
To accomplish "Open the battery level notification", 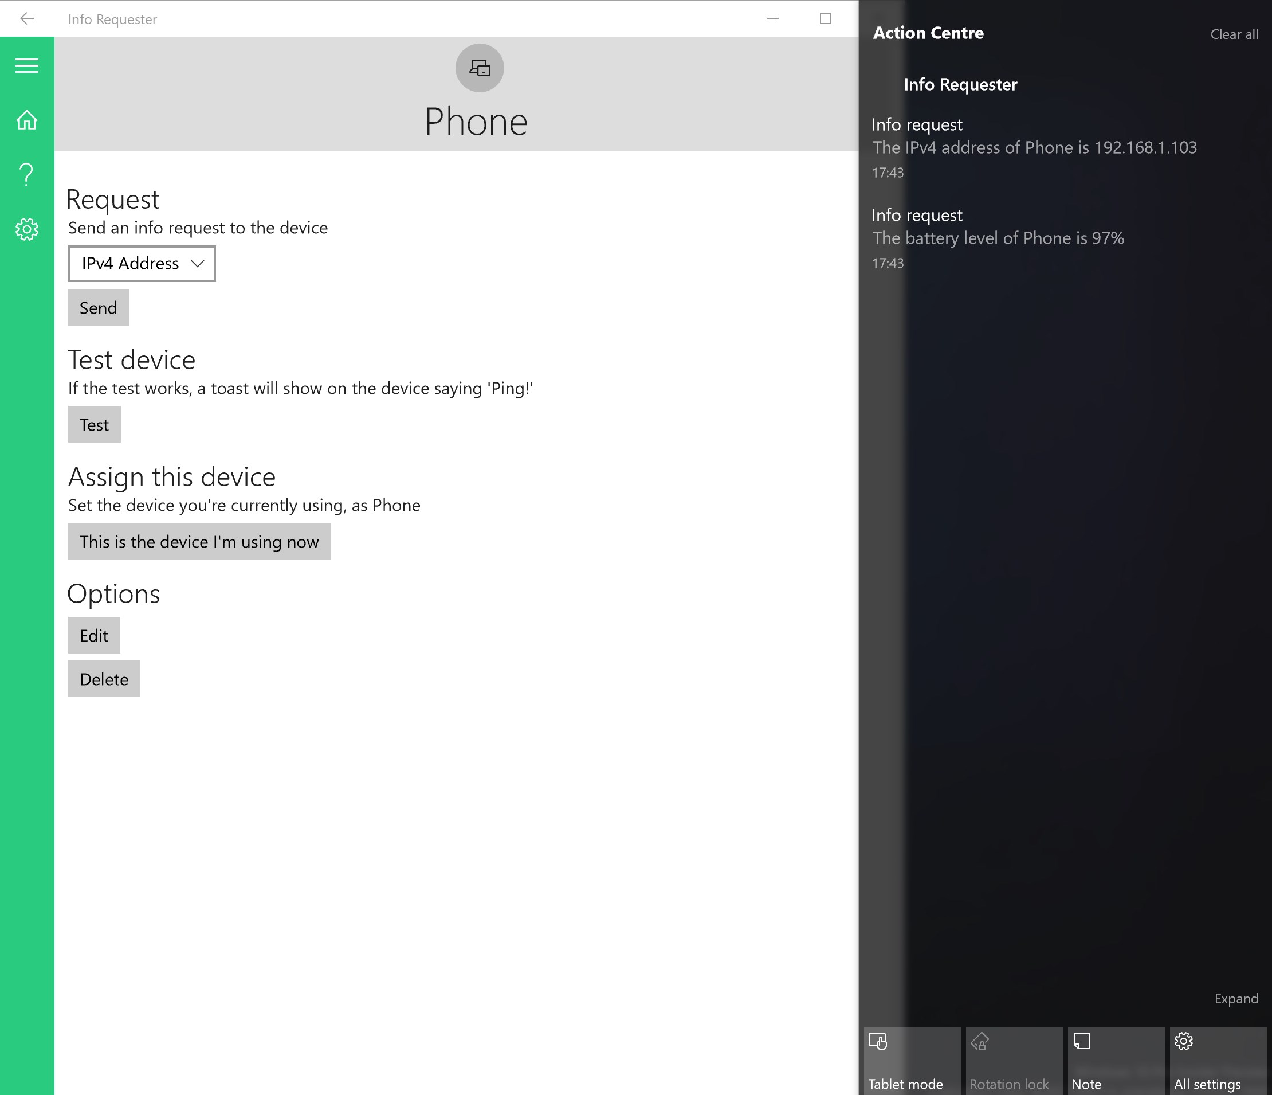I will [998, 238].
